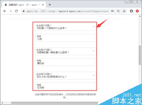142x105 pixels.
Task: Click the horizontal scrollbar thumb
Action: (55, 103)
